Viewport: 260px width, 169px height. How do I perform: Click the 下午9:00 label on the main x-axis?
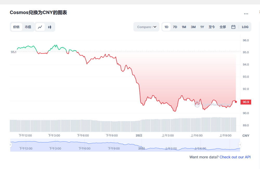tap(112, 135)
